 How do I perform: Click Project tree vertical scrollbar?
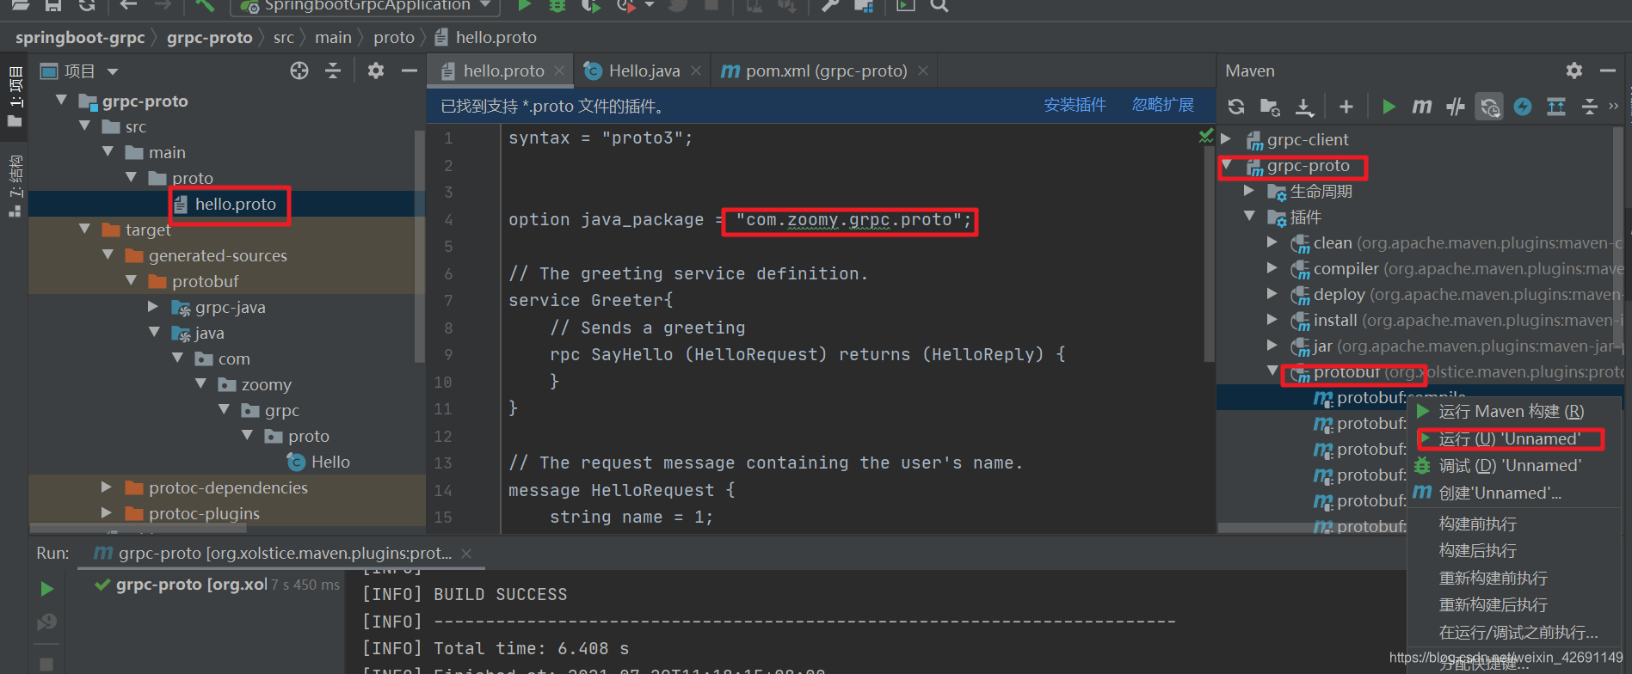coord(420,245)
